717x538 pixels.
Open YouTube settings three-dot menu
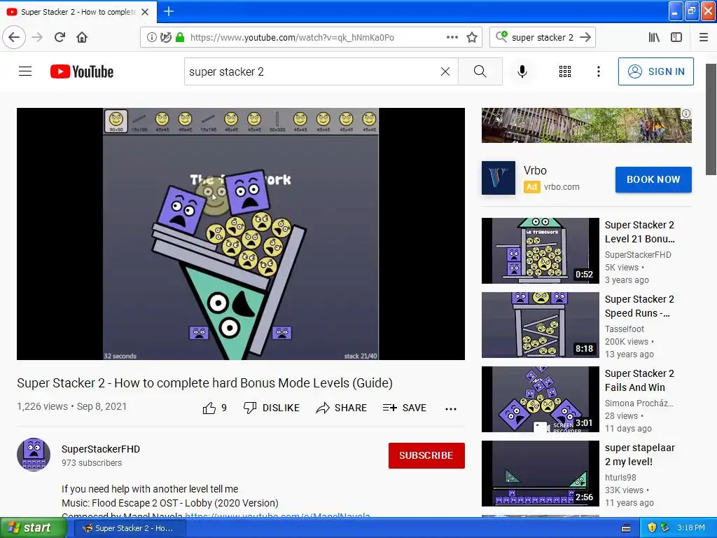click(598, 71)
